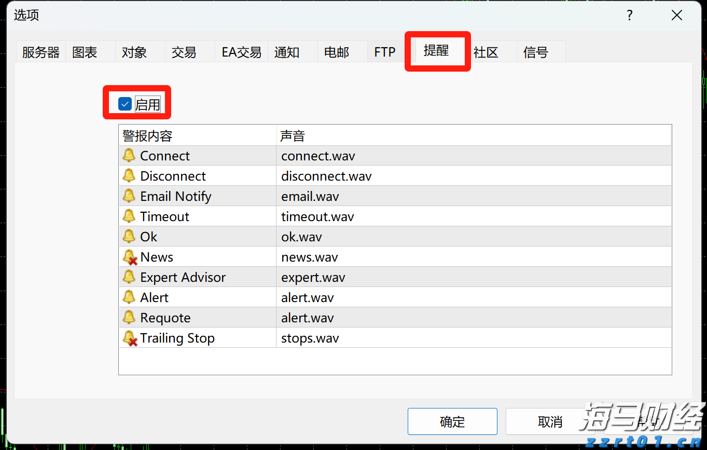Click the bell icon beside Disconnect
Screen dimensions: 707x450
(x=129, y=175)
